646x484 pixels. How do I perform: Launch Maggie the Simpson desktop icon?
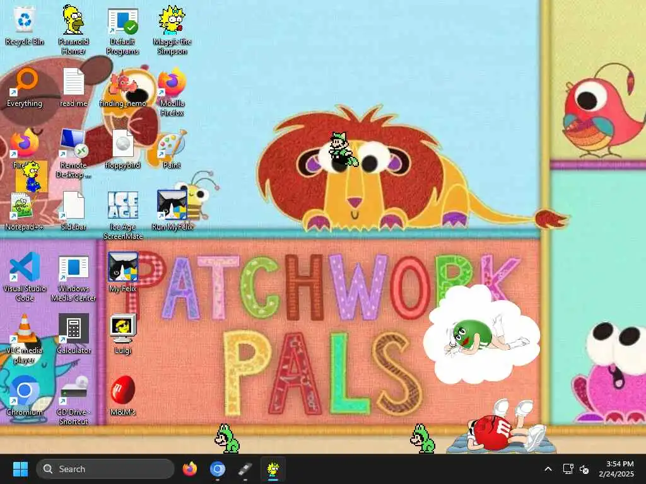click(x=172, y=30)
